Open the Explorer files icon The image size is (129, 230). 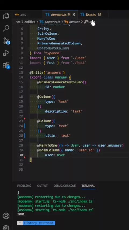[6, 16]
